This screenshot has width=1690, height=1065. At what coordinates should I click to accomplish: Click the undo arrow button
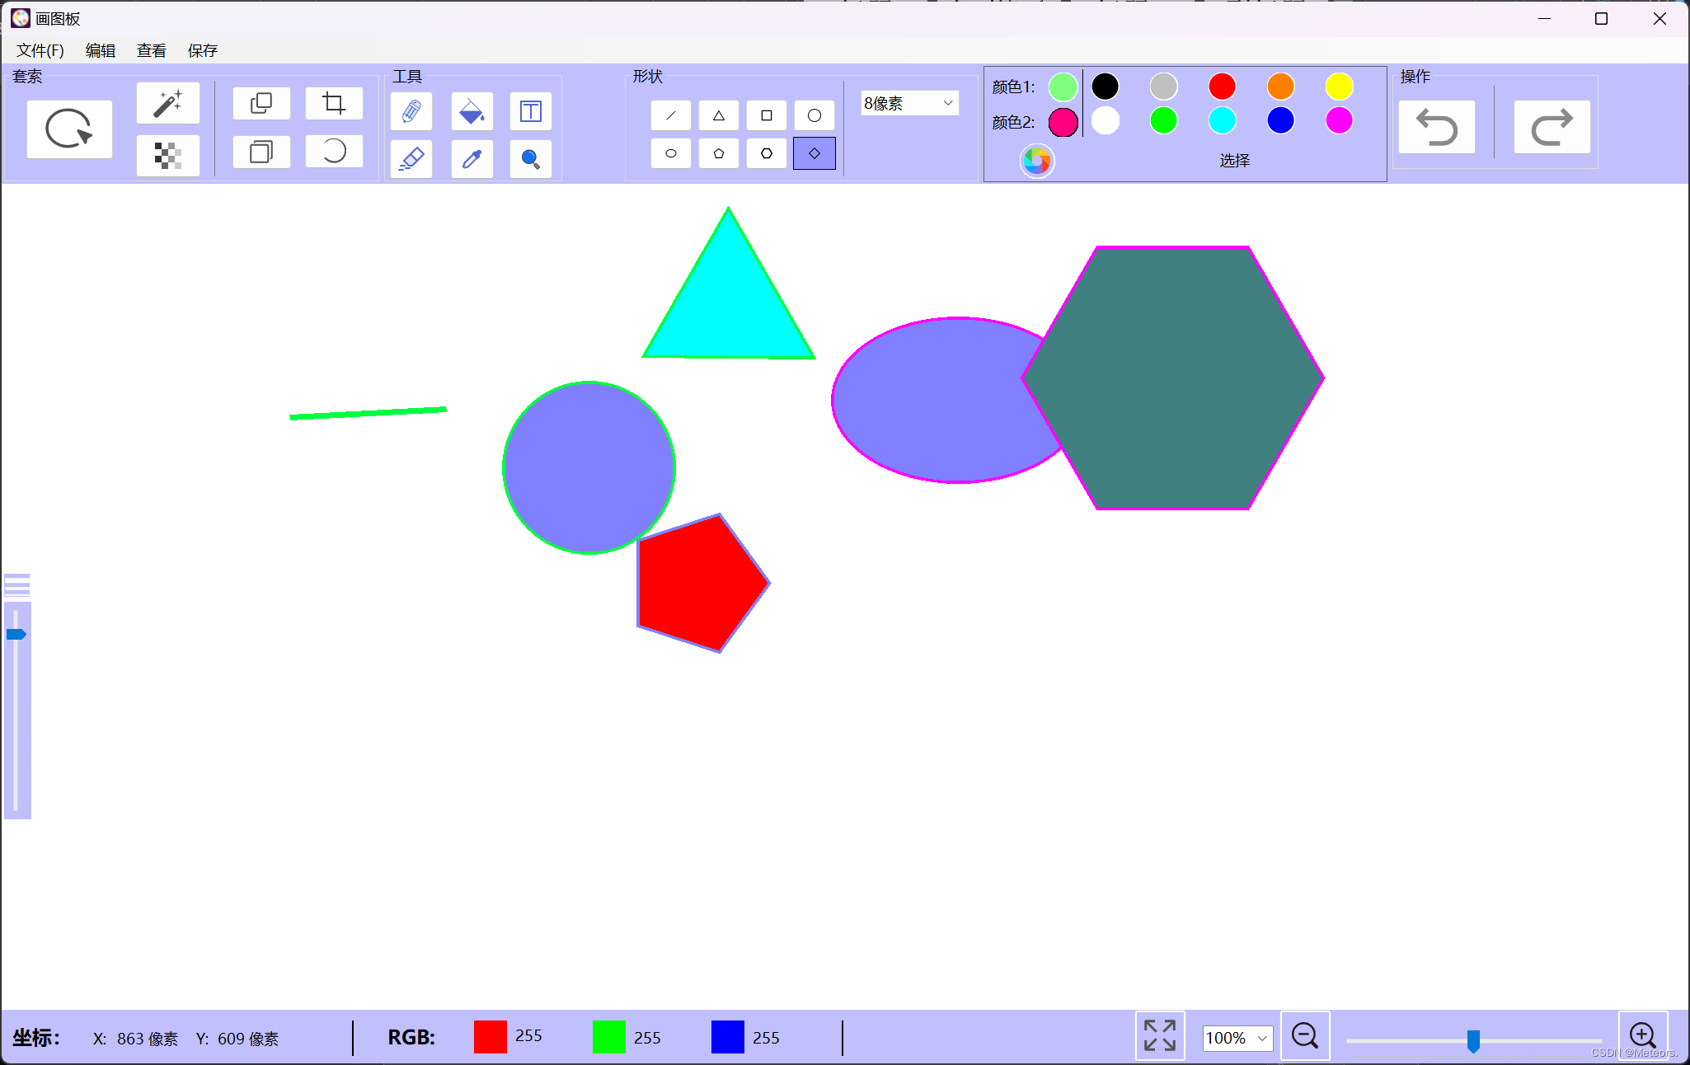[1437, 128]
